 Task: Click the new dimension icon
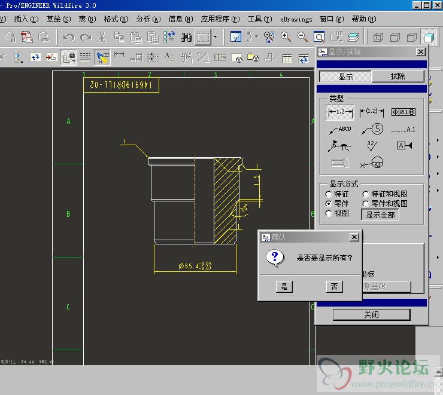point(119,54)
